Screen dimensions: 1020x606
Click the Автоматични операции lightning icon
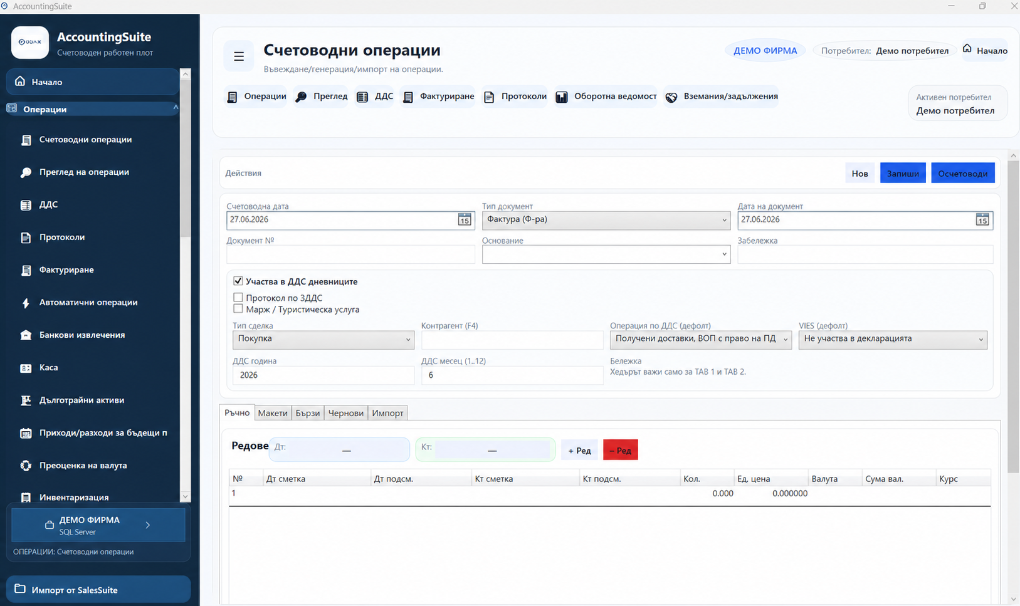[x=26, y=303]
